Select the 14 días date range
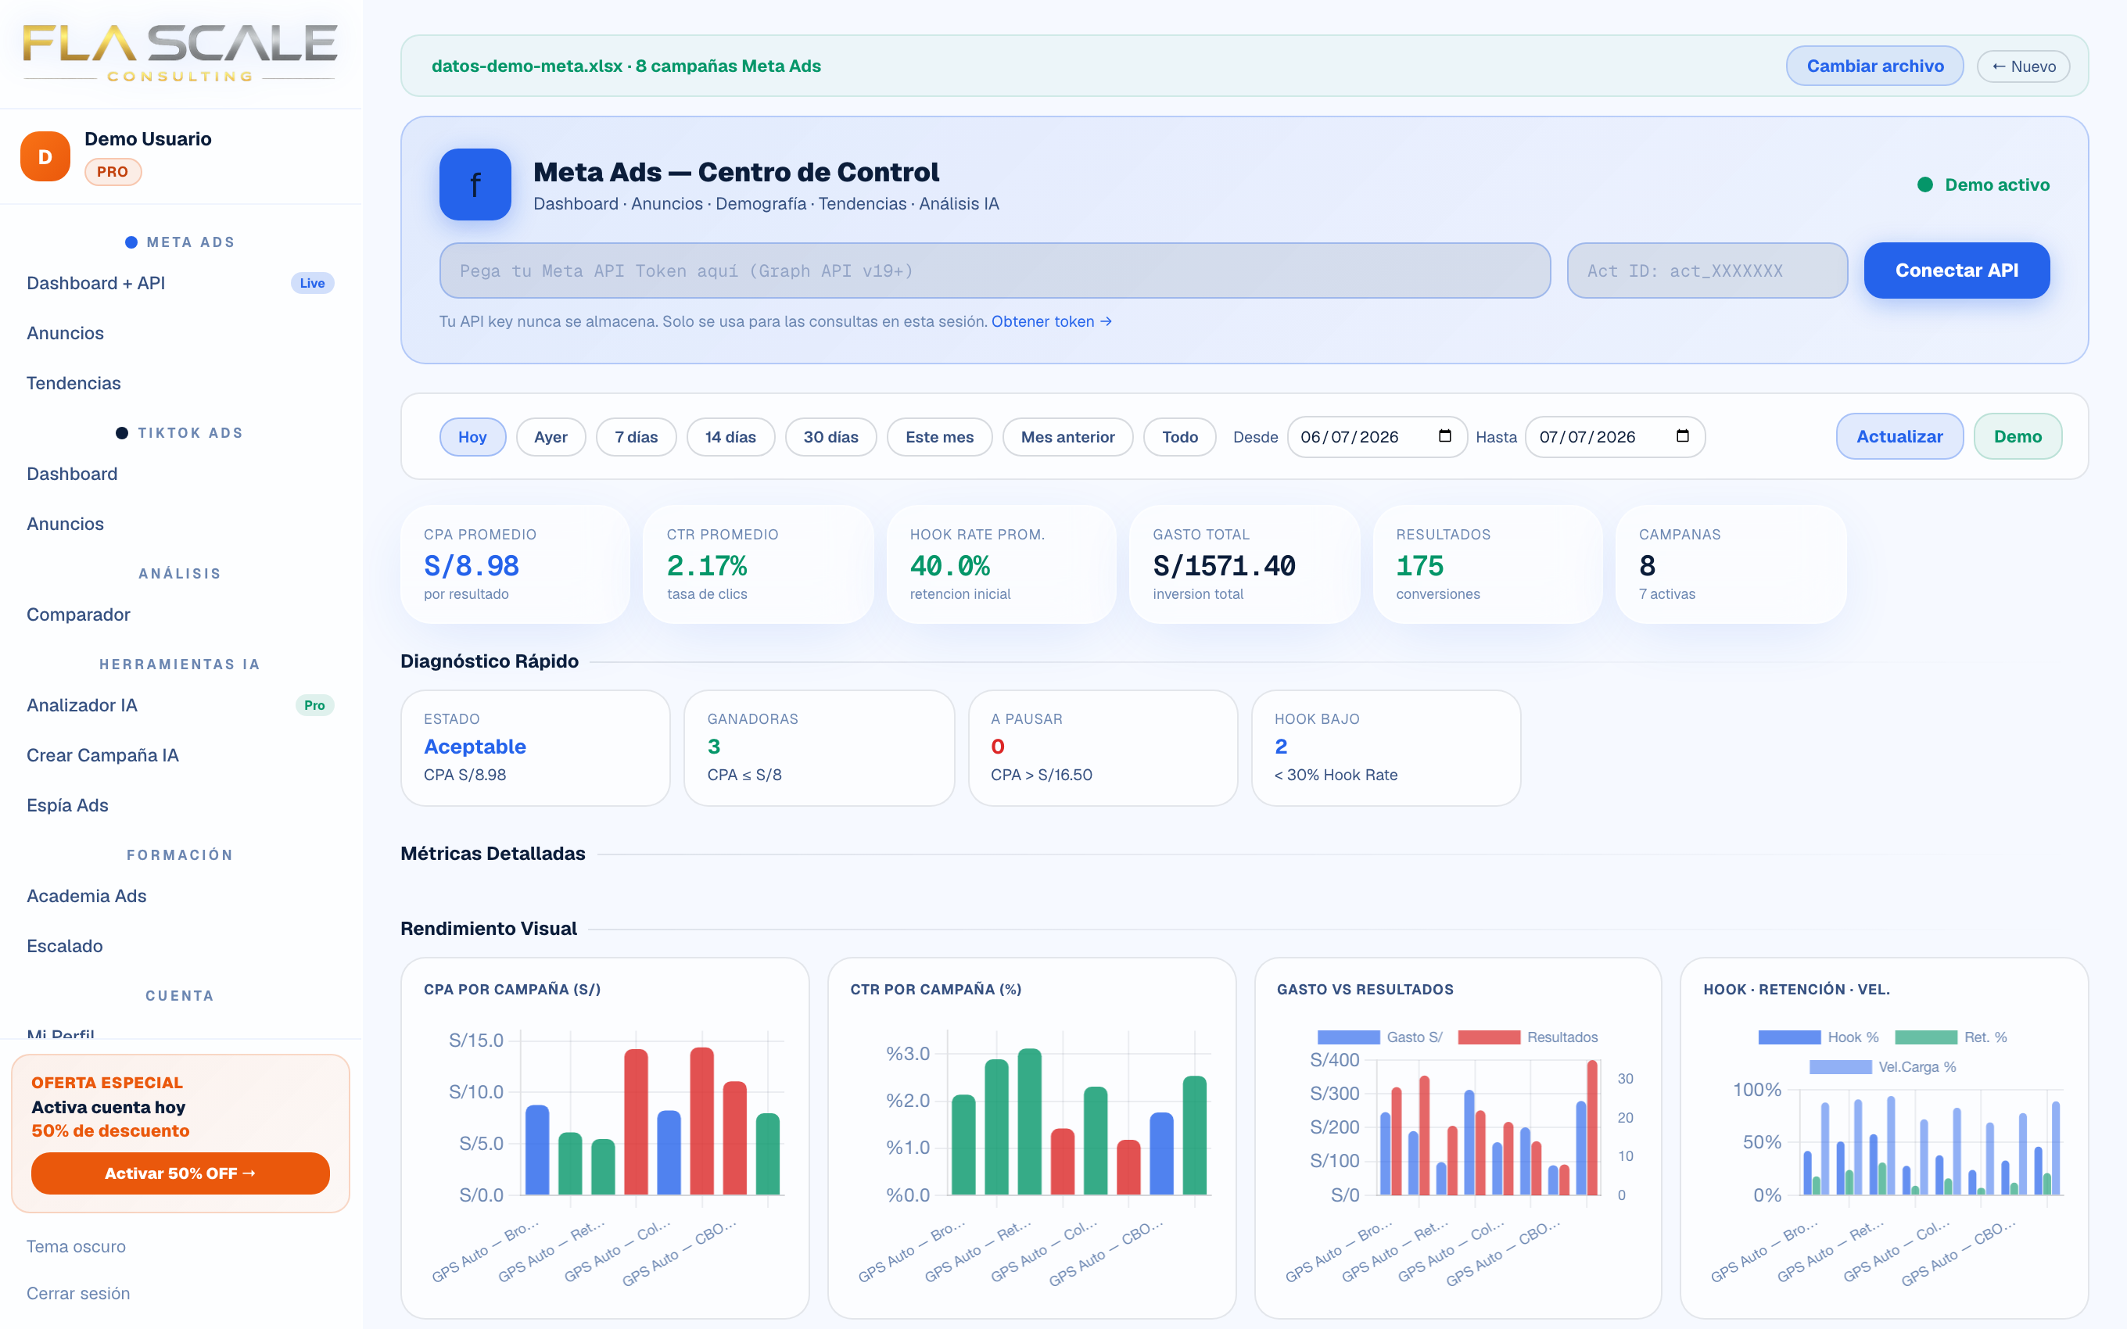This screenshot has height=1329, width=2127. pyautogui.click(x=730, y=437)
